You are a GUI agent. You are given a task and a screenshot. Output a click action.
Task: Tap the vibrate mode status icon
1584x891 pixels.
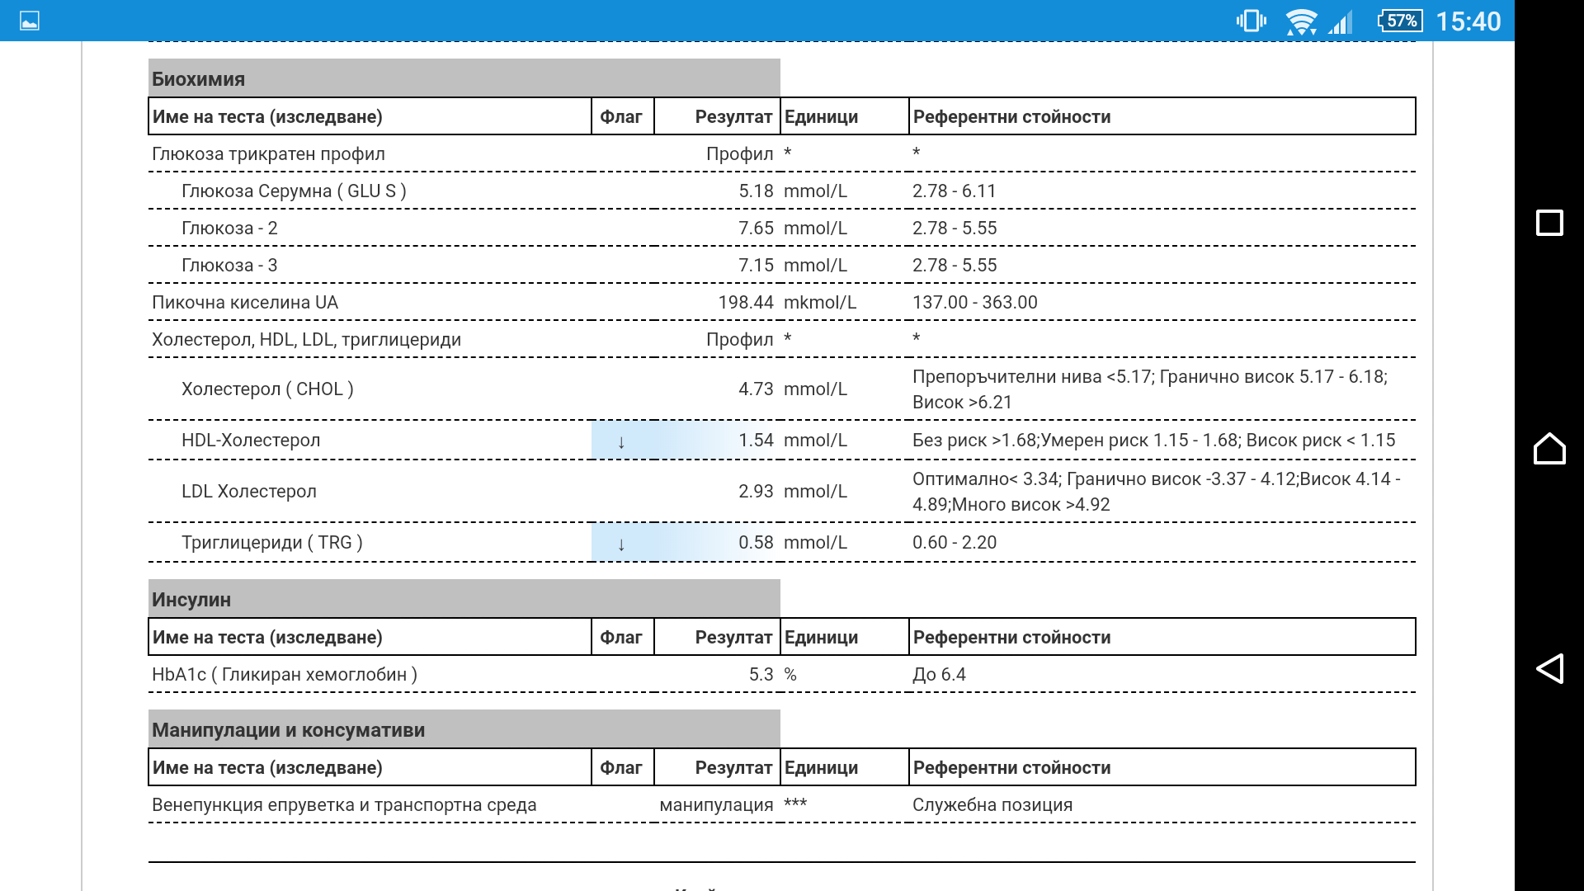pyautogui.click(x=1251, y=21)
